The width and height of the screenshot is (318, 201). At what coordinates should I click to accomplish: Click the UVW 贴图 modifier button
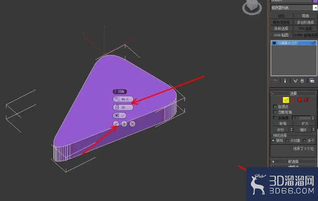point(281,35)
